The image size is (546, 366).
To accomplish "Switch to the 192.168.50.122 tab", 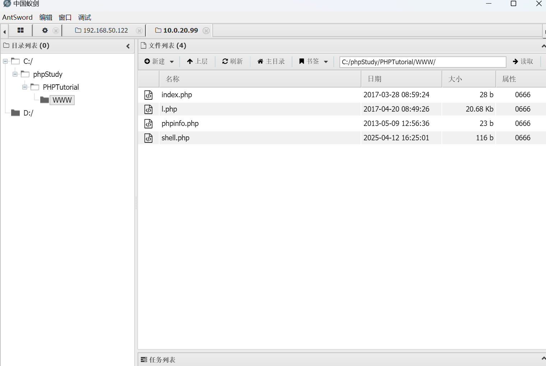I will click(102, 30).
